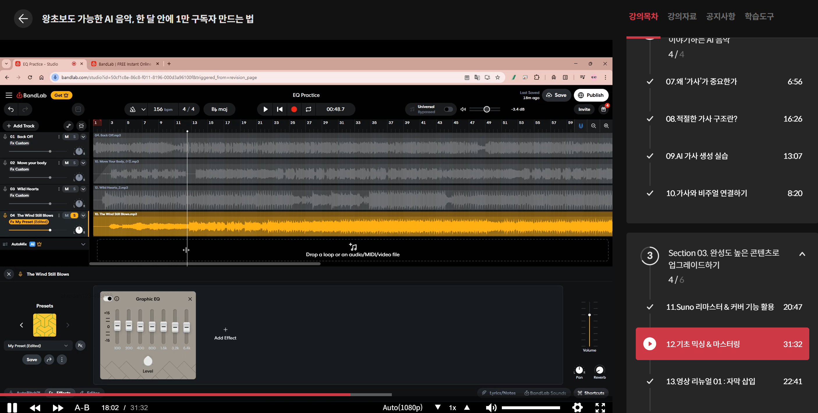Open the BandLab hamburger menu
The height and width of the screenshot is (413, 818).
pyautogui.click(x=9, y=95)
